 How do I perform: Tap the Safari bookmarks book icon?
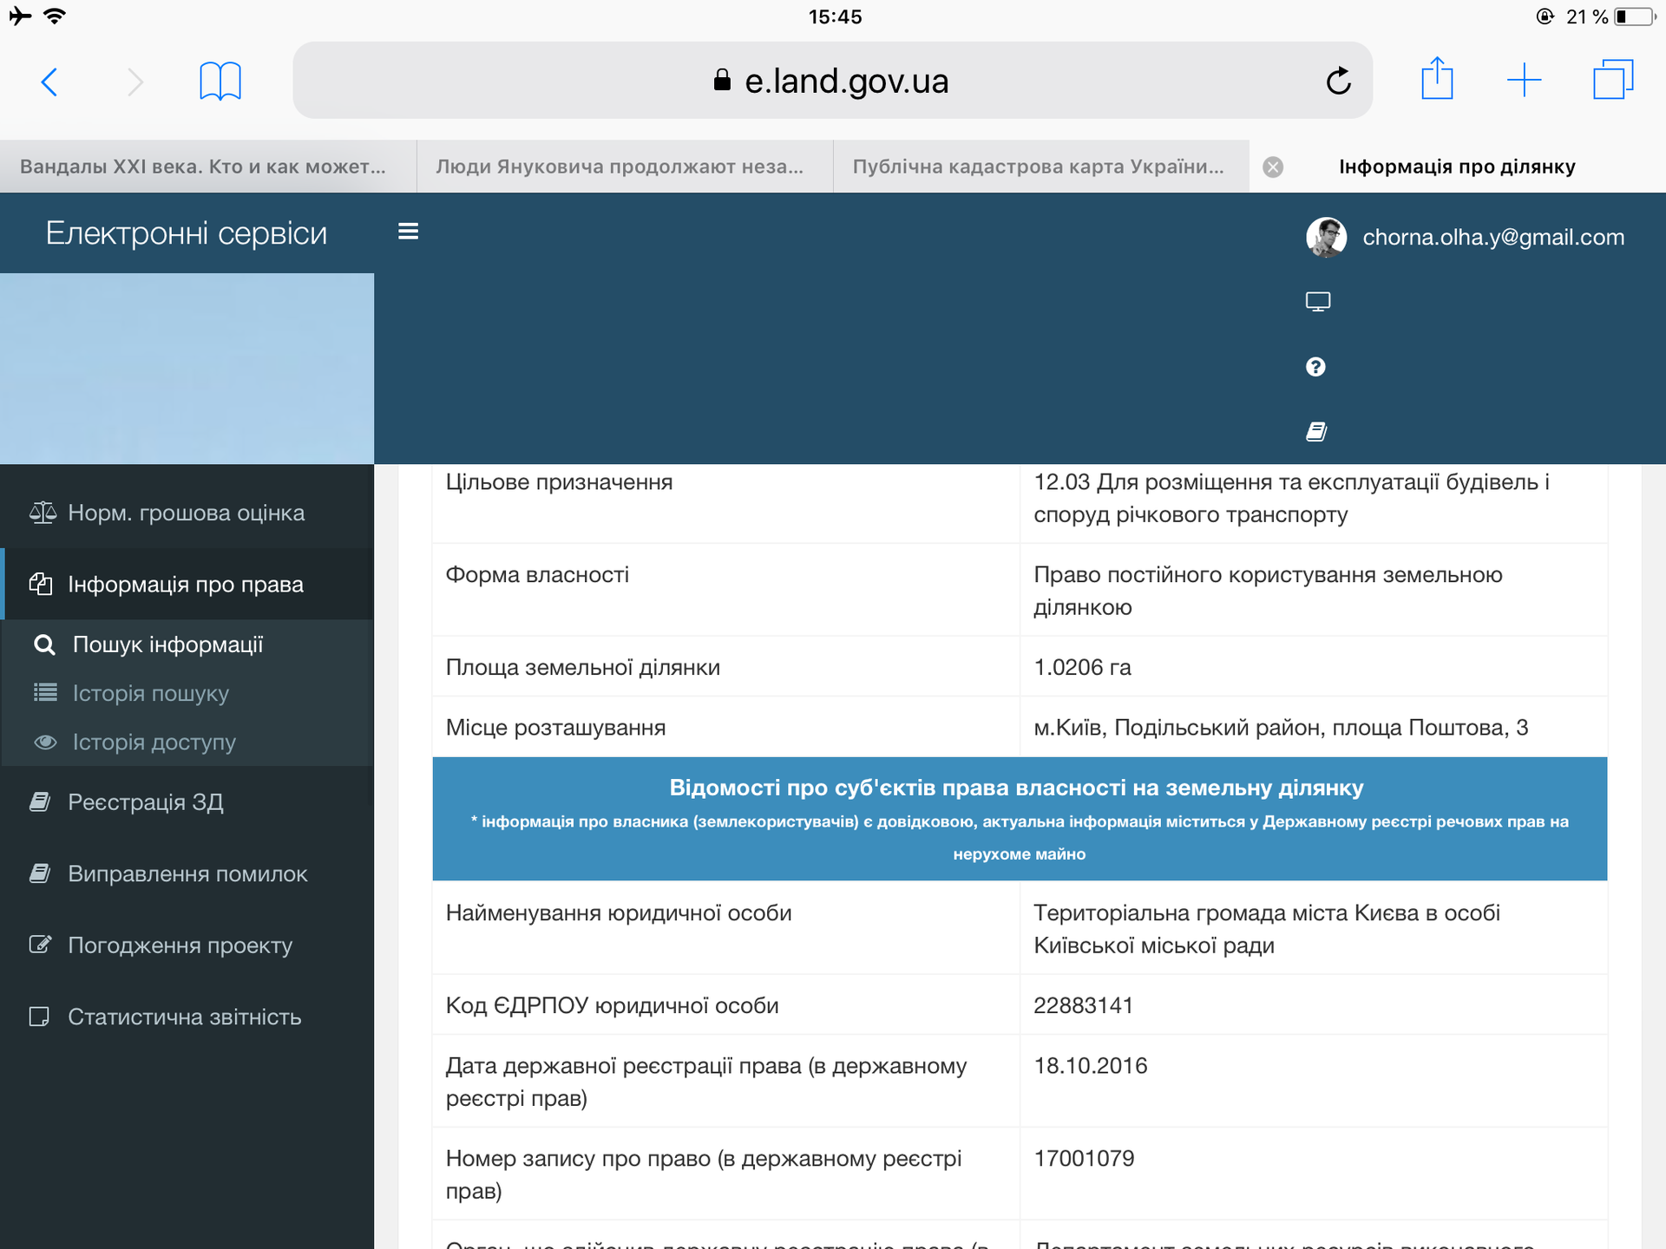click(220, 82)
